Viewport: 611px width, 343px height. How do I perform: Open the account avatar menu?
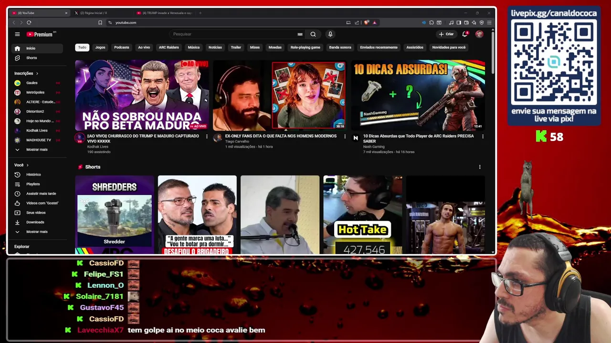479,34
